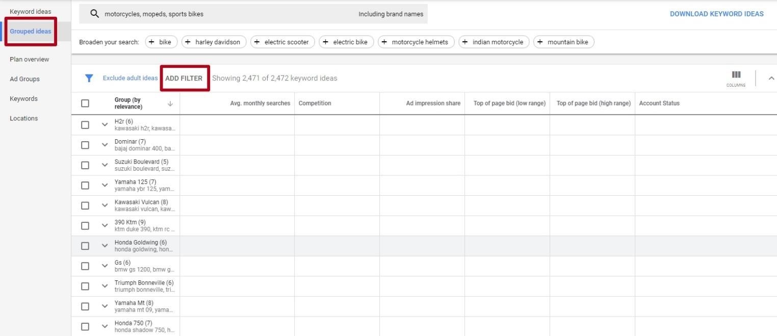Expand the Yamaha 125 group
This screenshot has width=777, height=336.
[105, 185]
